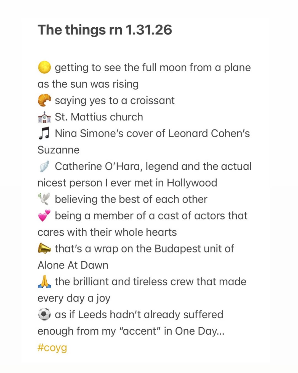The width and height of the screenshot is (298, 373).
Task: Select the two pink hearts emoji
Action: pos(44,216)
